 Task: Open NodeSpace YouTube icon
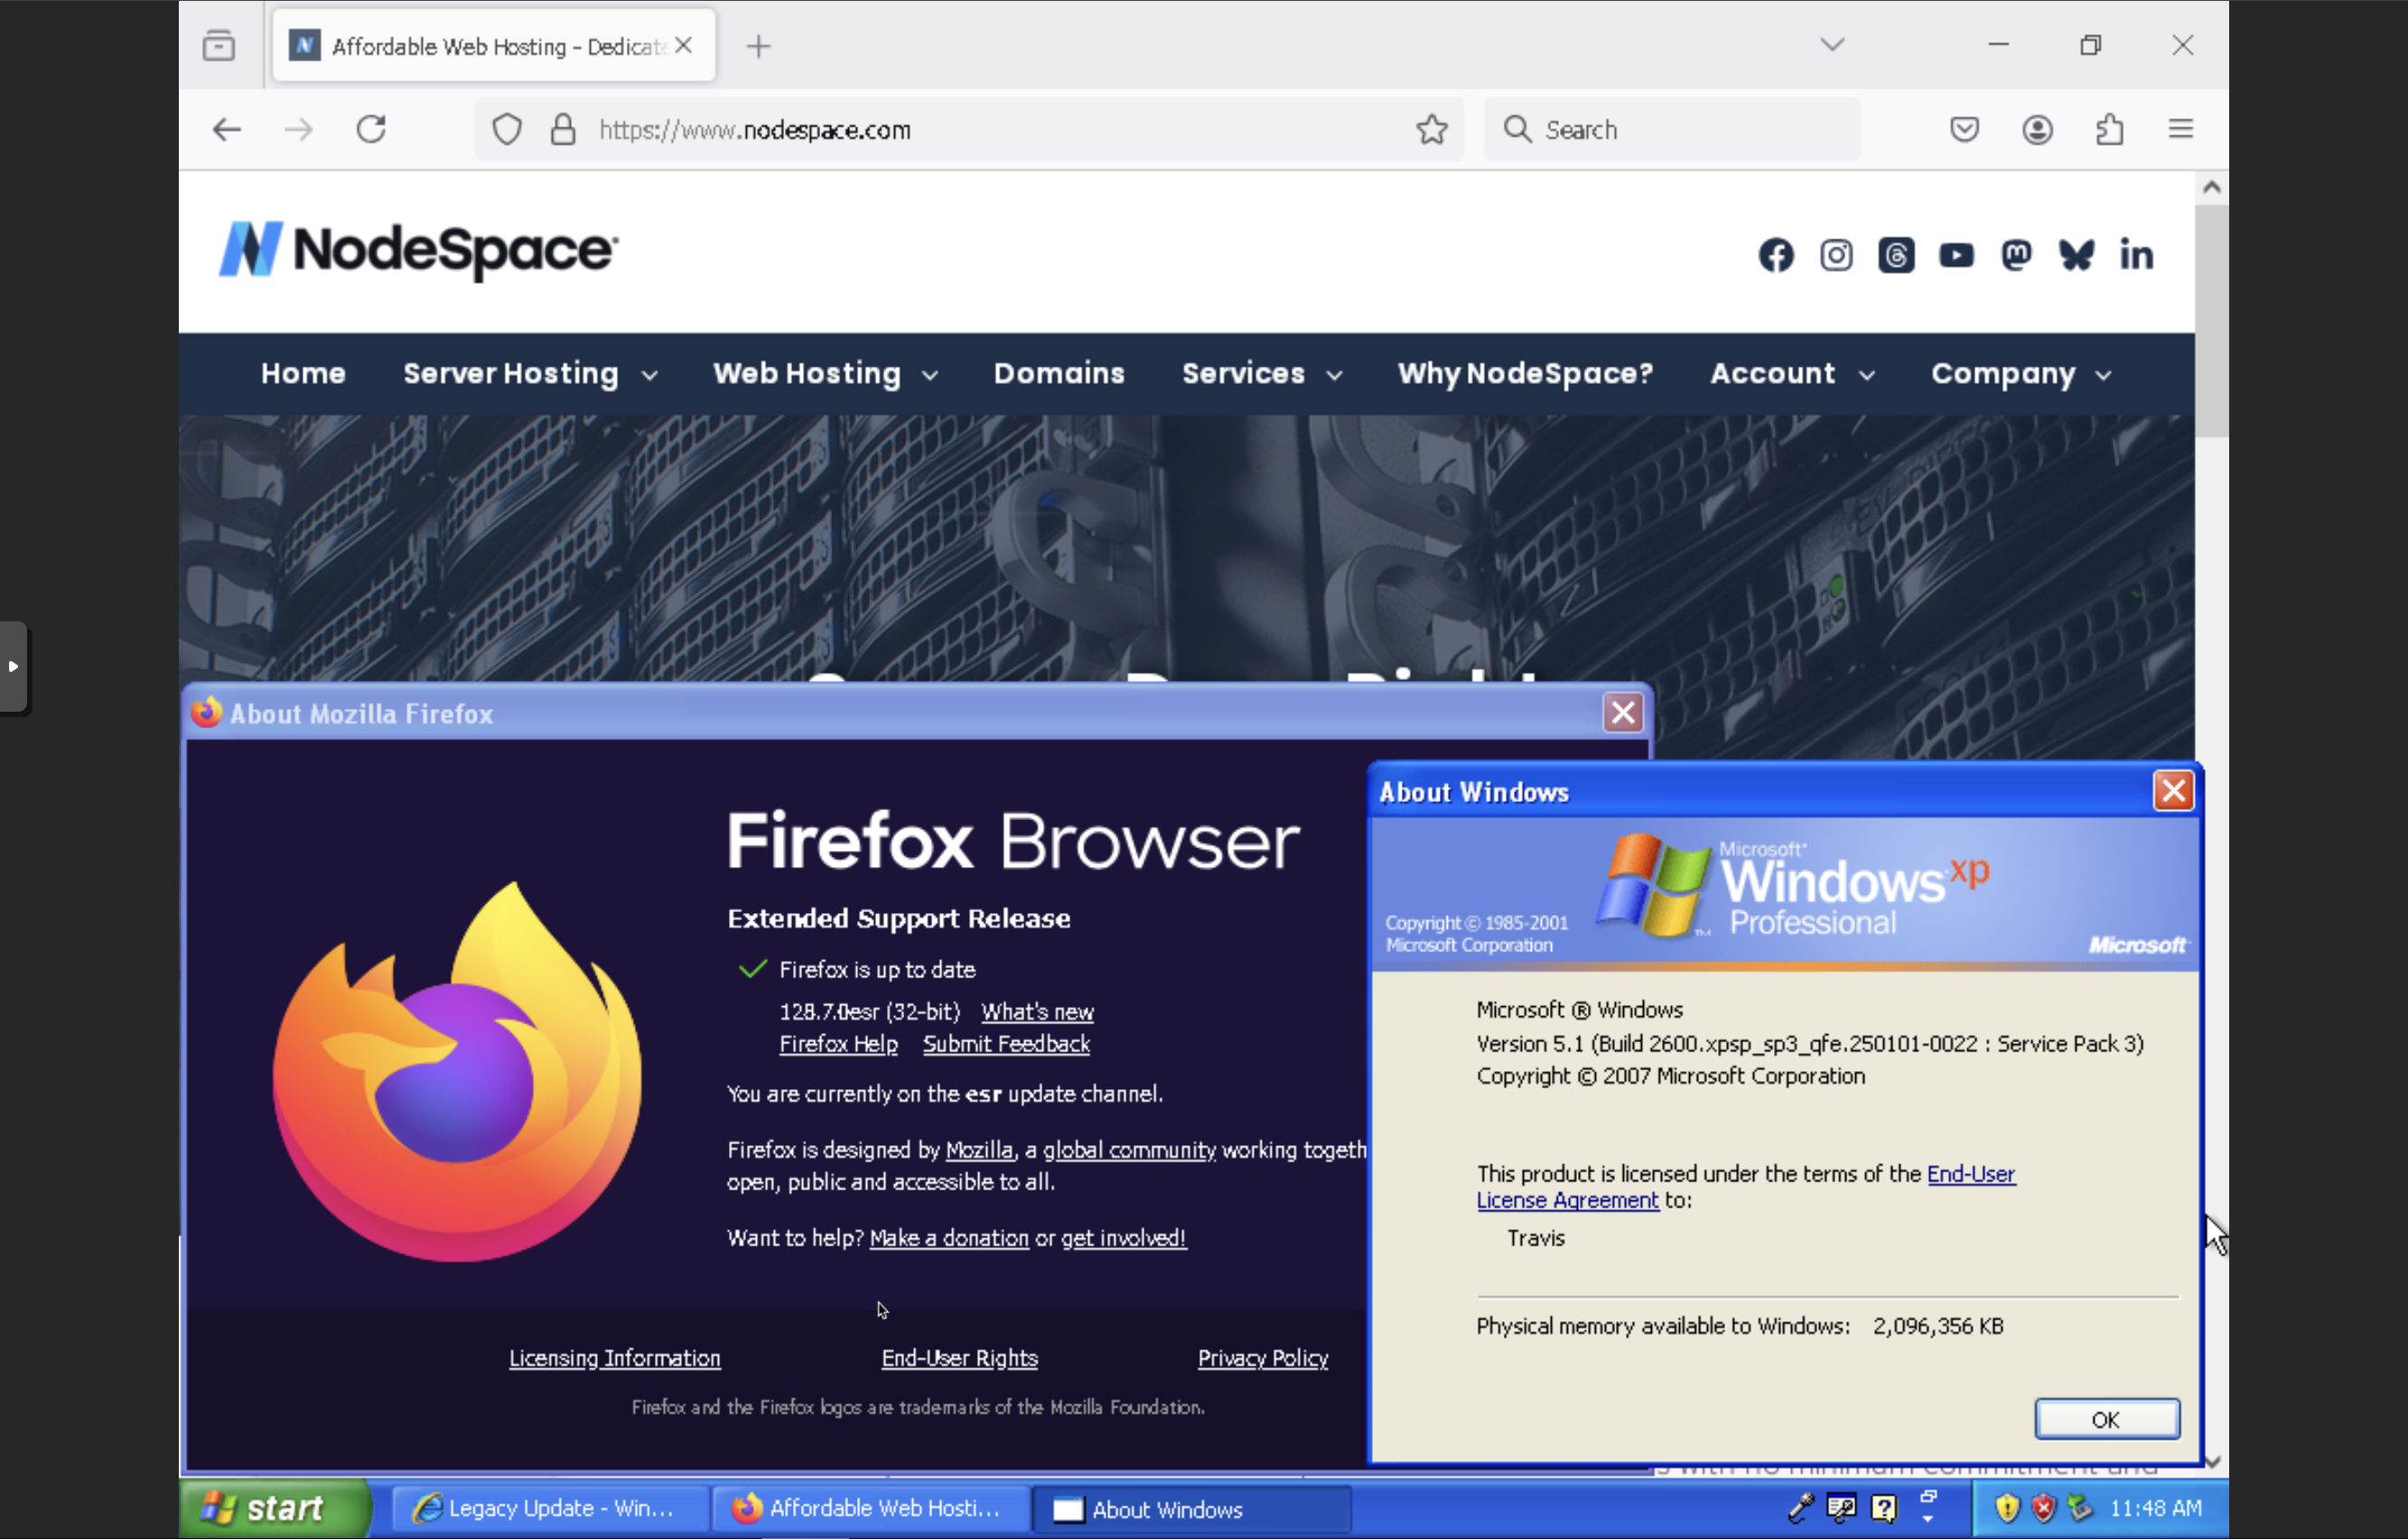(x=1956, y=255)
